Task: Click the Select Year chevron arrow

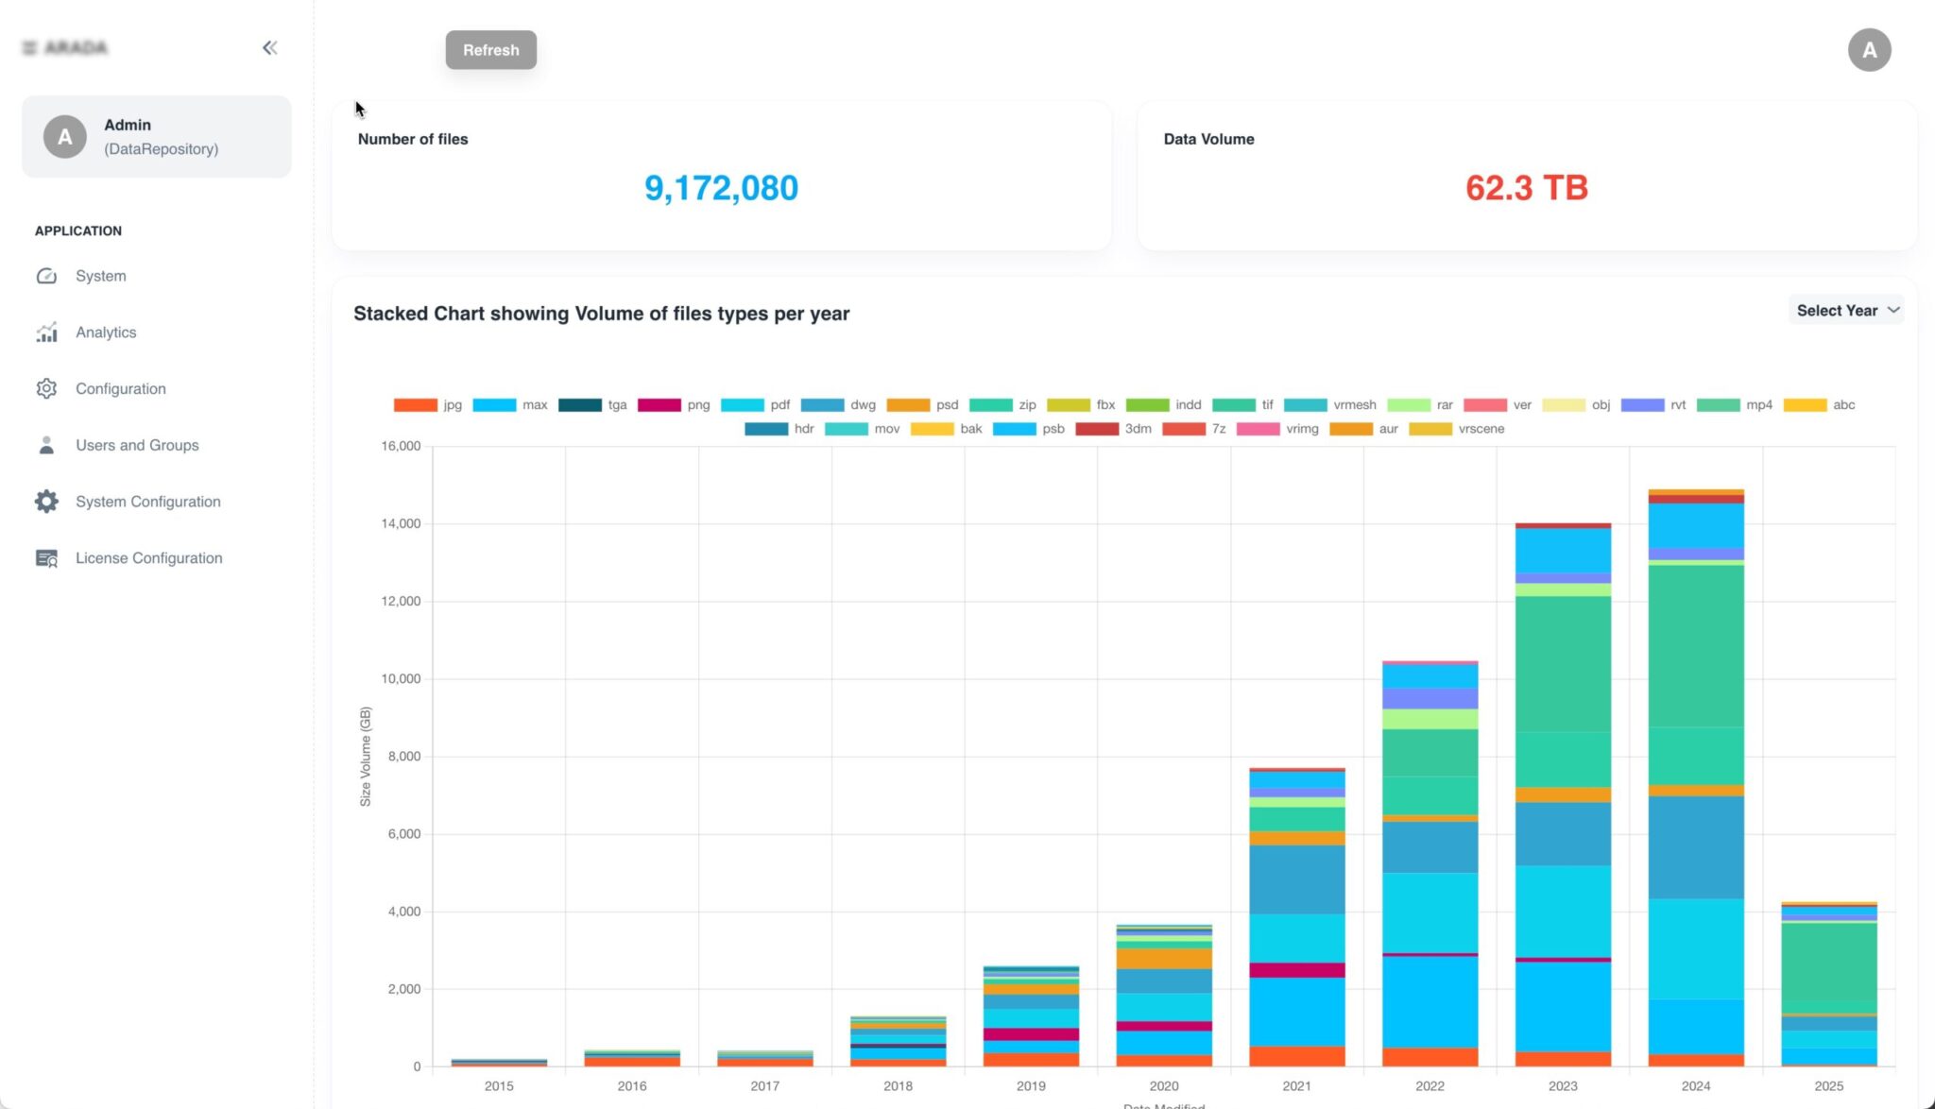Action: [x=1893, y=310]
